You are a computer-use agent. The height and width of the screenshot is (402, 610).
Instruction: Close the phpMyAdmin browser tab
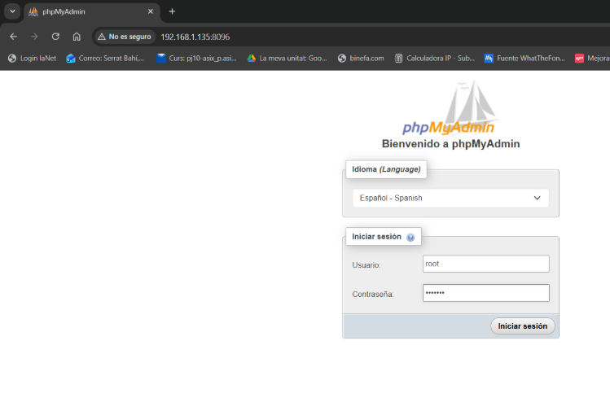(x=150, y=11)
